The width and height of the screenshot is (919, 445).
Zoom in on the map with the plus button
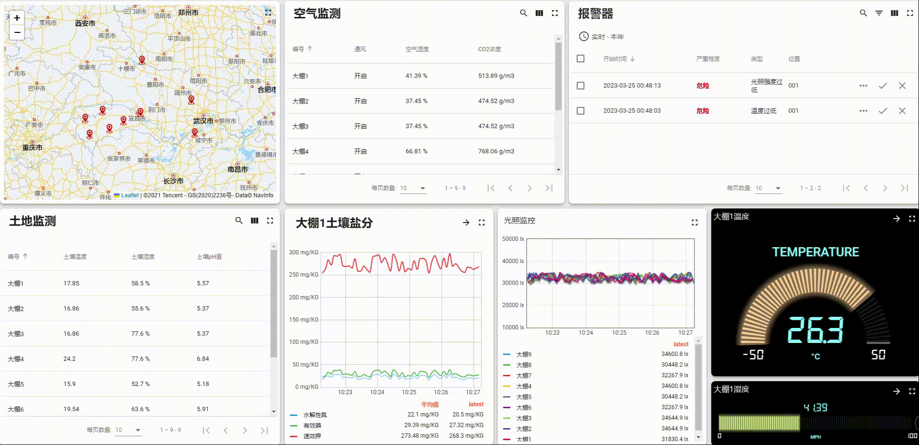(16, 18)
